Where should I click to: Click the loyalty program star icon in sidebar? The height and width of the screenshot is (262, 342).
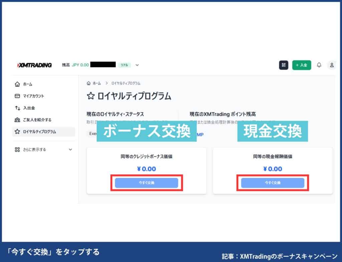click(17, 131)
